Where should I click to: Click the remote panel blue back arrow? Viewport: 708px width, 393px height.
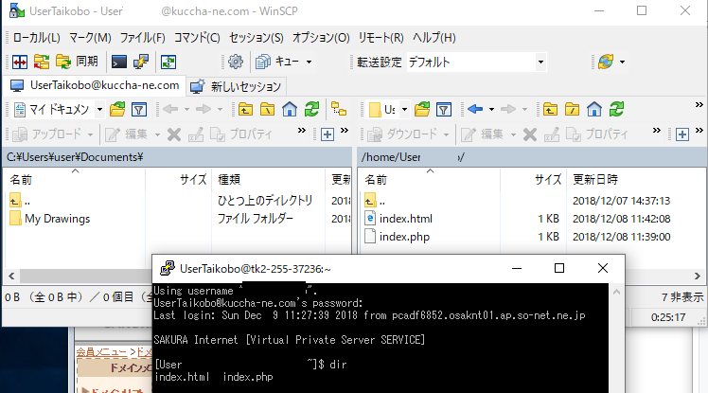tap(475, 109)
